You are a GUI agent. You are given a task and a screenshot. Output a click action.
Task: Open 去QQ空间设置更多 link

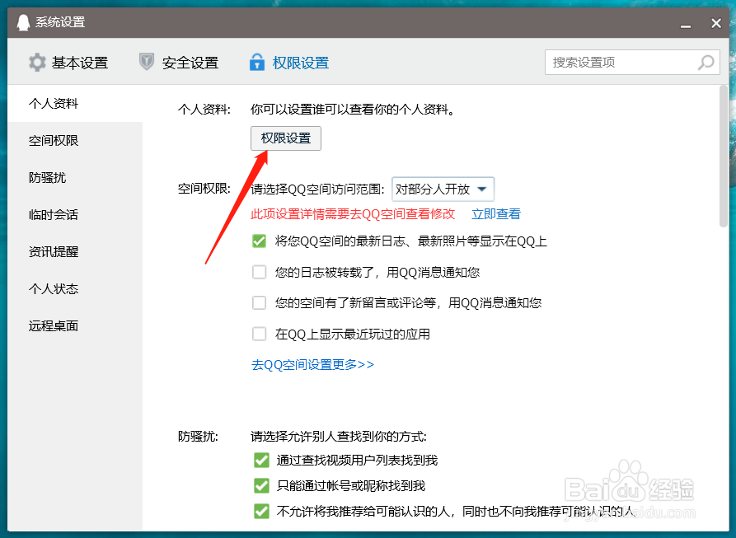click(312, 364)
